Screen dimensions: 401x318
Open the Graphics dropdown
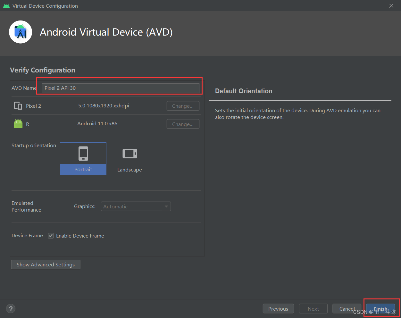coord(136,206)
